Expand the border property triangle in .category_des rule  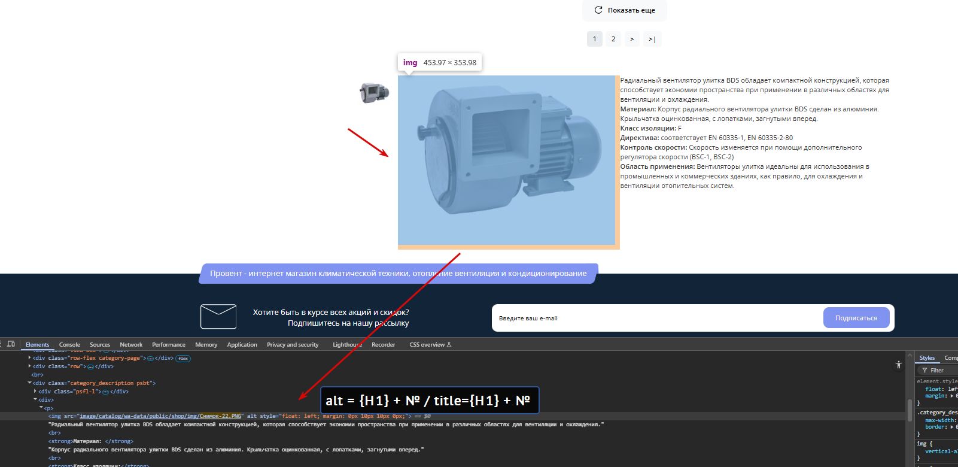(x=952, y=427)
